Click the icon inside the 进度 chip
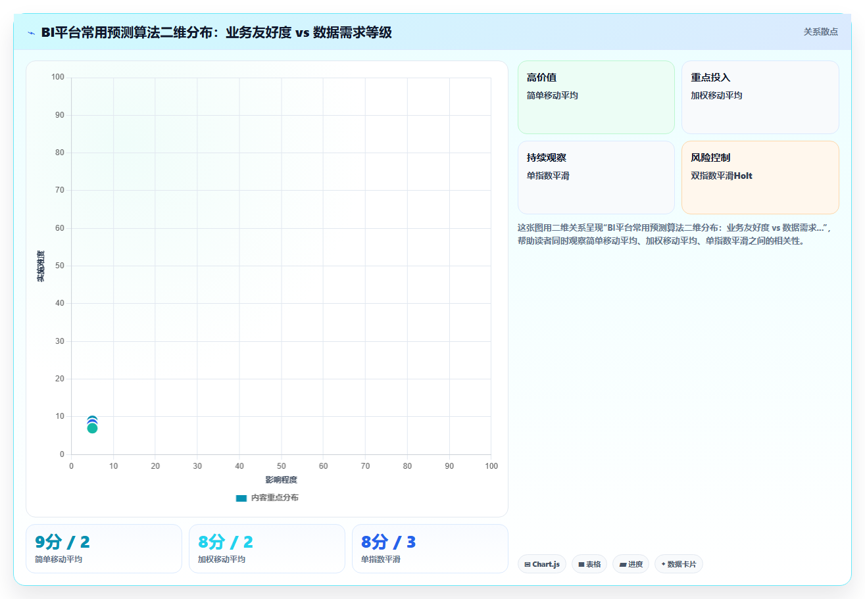Image resolution: width=865 pixels, height=599 pixels. click(623, 565)
